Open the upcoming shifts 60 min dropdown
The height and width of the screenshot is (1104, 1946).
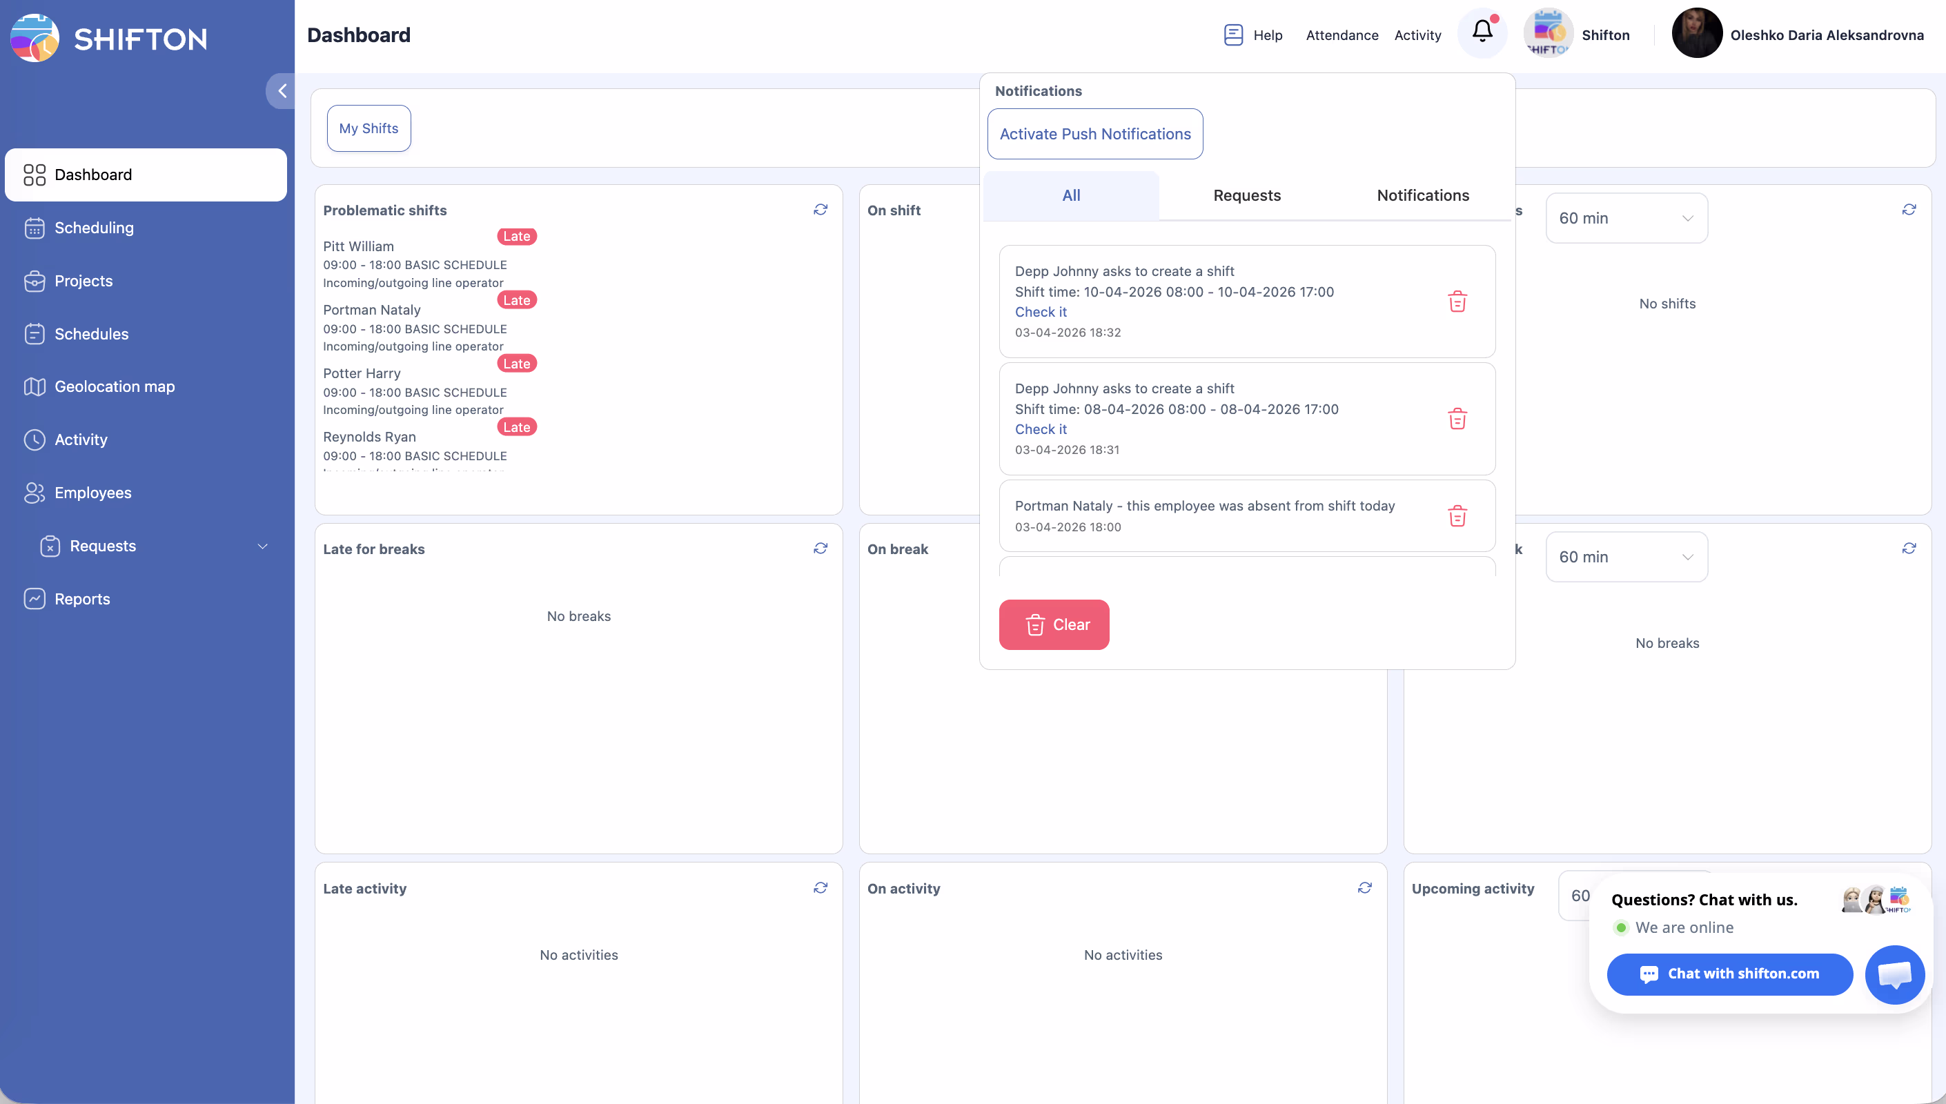(1626, 218)
